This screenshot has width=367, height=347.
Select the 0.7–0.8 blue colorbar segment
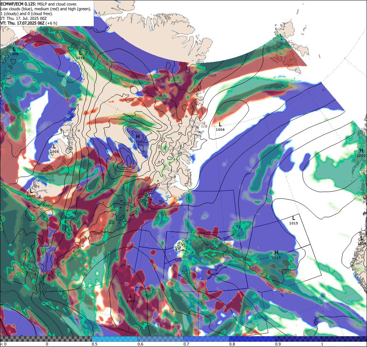tap(206, 339)
